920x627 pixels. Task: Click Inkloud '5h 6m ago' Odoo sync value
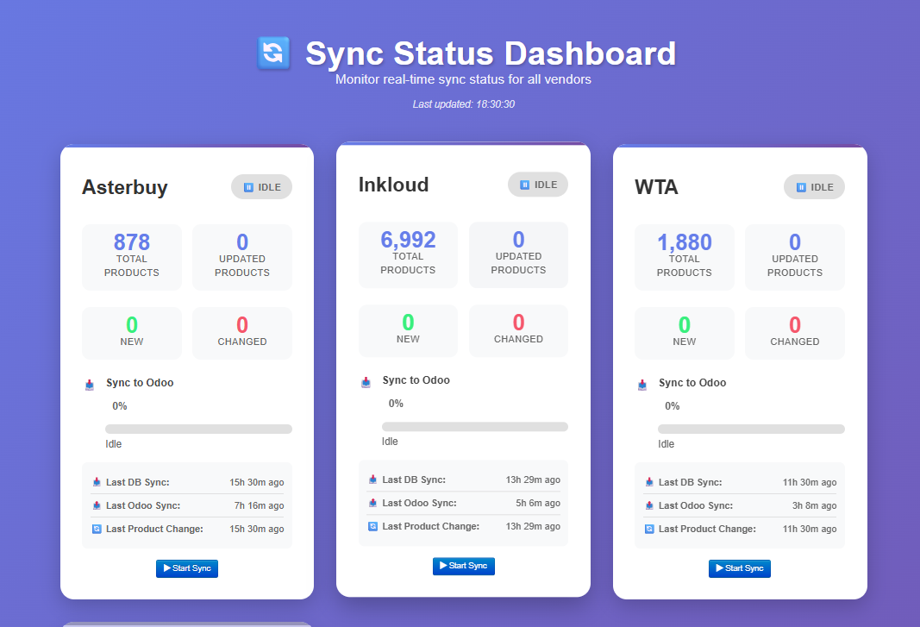click(x=538, y=503)
